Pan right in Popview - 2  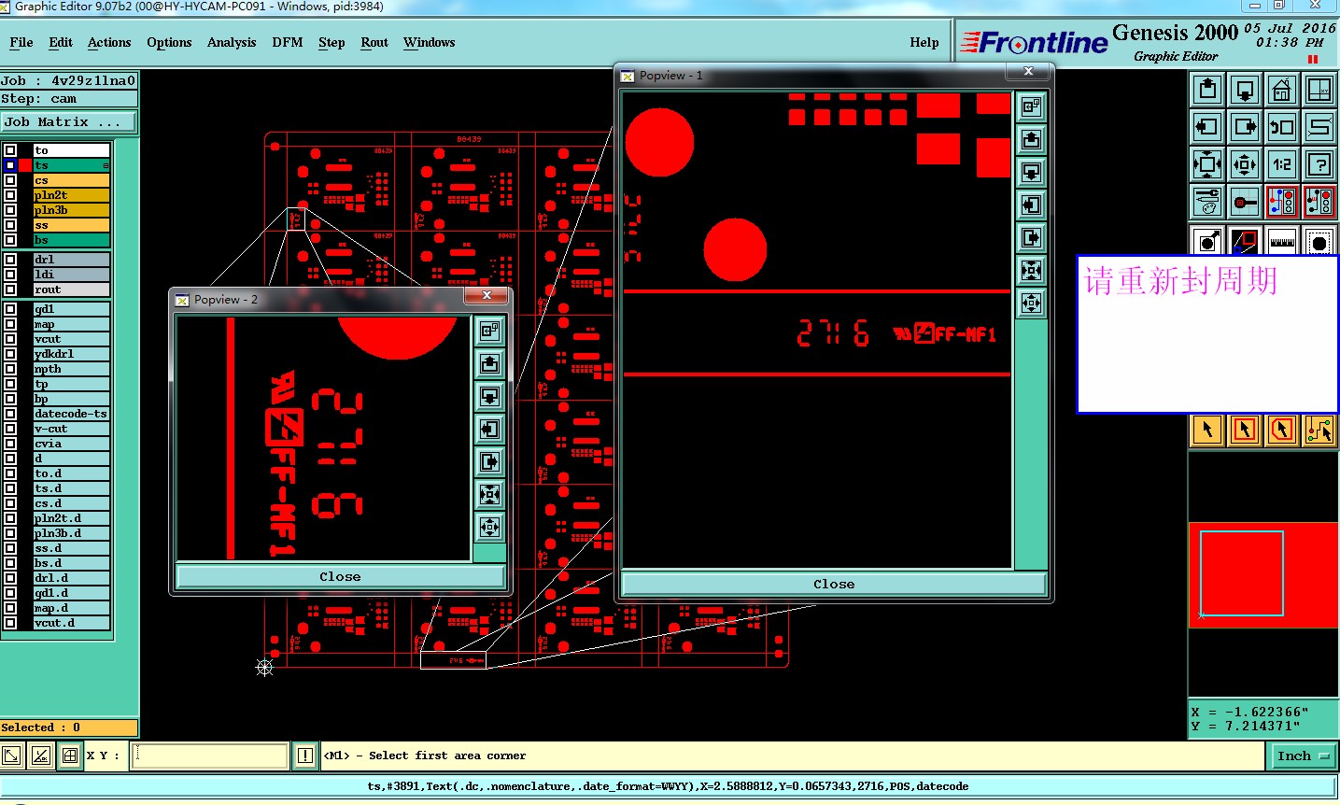(489, 461)
